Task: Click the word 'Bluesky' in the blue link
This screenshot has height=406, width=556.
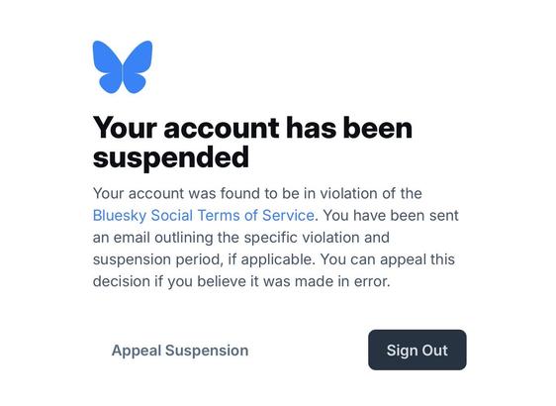Action: pos(120,216)
